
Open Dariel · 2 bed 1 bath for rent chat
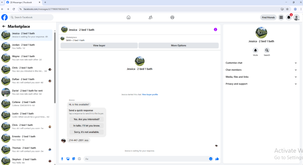[x=27, y=92]
